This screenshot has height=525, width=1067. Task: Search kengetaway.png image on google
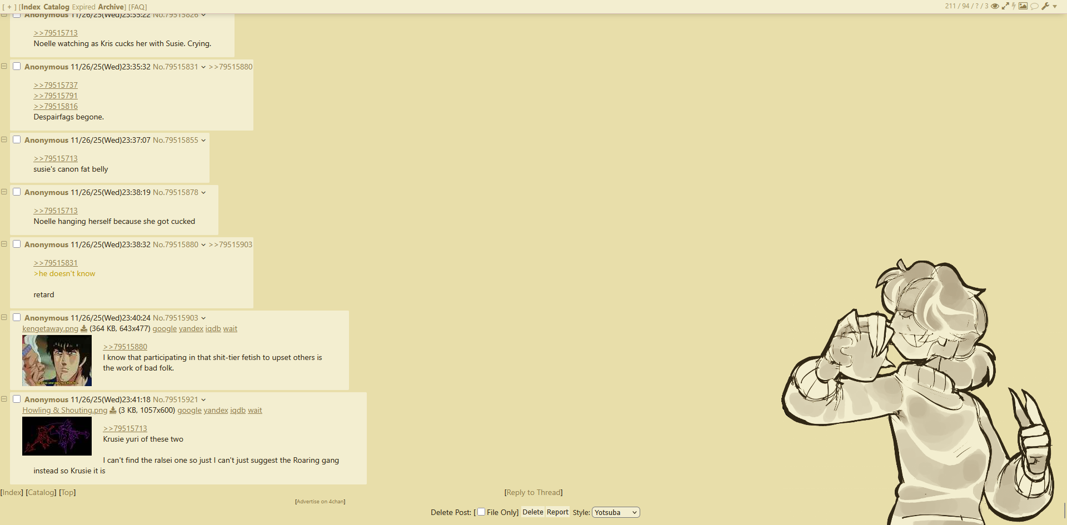click(x=164, y=329)
